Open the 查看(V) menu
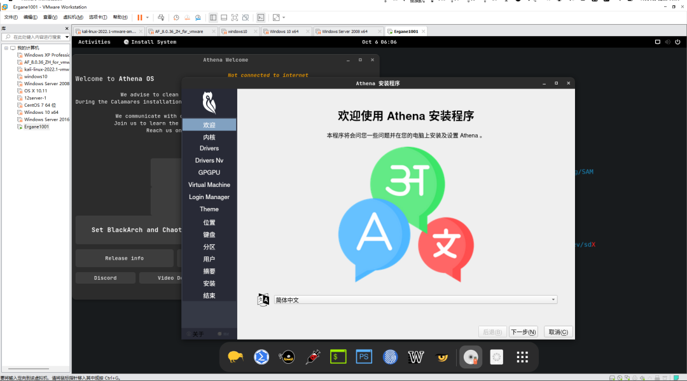The width and height of the screenshot is (687, 381). 50,18
